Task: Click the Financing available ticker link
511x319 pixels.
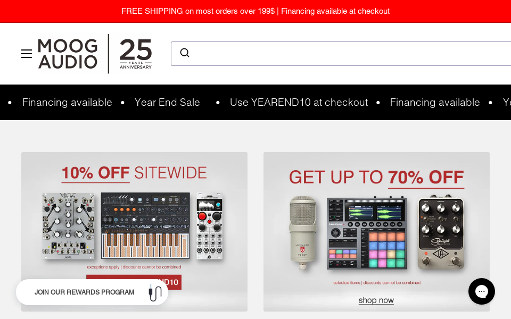Action: [x=67, y=102]
